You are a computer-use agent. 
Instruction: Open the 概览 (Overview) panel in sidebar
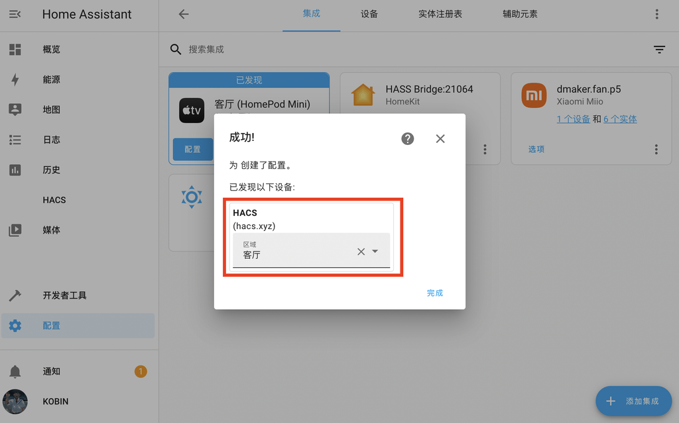[x=51, y=49]
